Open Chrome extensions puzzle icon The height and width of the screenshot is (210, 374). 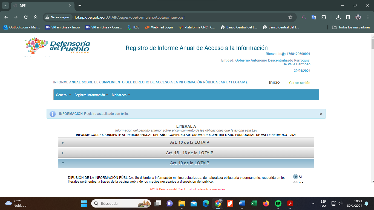(324, 17)
